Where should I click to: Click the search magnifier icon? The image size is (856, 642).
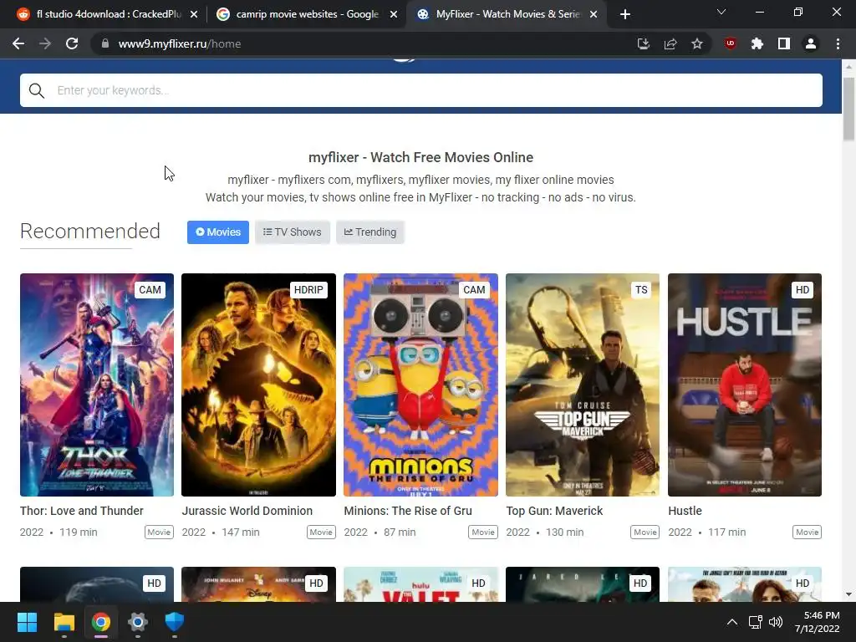pyautogui.click(x=37, y=90)
